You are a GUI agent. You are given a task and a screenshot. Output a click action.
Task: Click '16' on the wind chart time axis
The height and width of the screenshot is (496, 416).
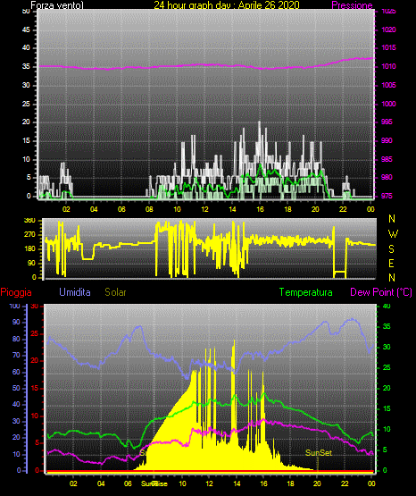click(260, 209)
